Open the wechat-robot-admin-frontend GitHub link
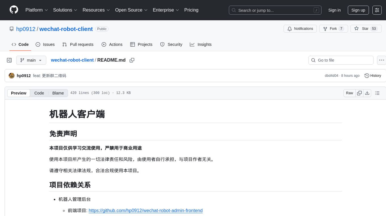 [146, 210]
